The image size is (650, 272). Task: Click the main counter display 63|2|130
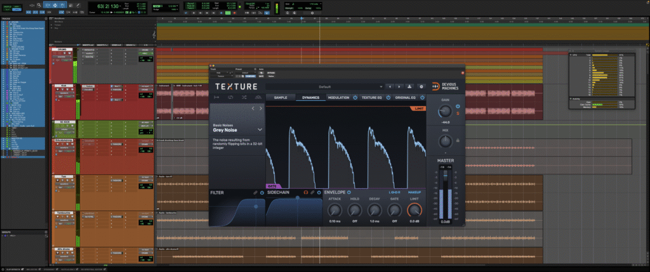pyautogui.click(x=107, y=6)
